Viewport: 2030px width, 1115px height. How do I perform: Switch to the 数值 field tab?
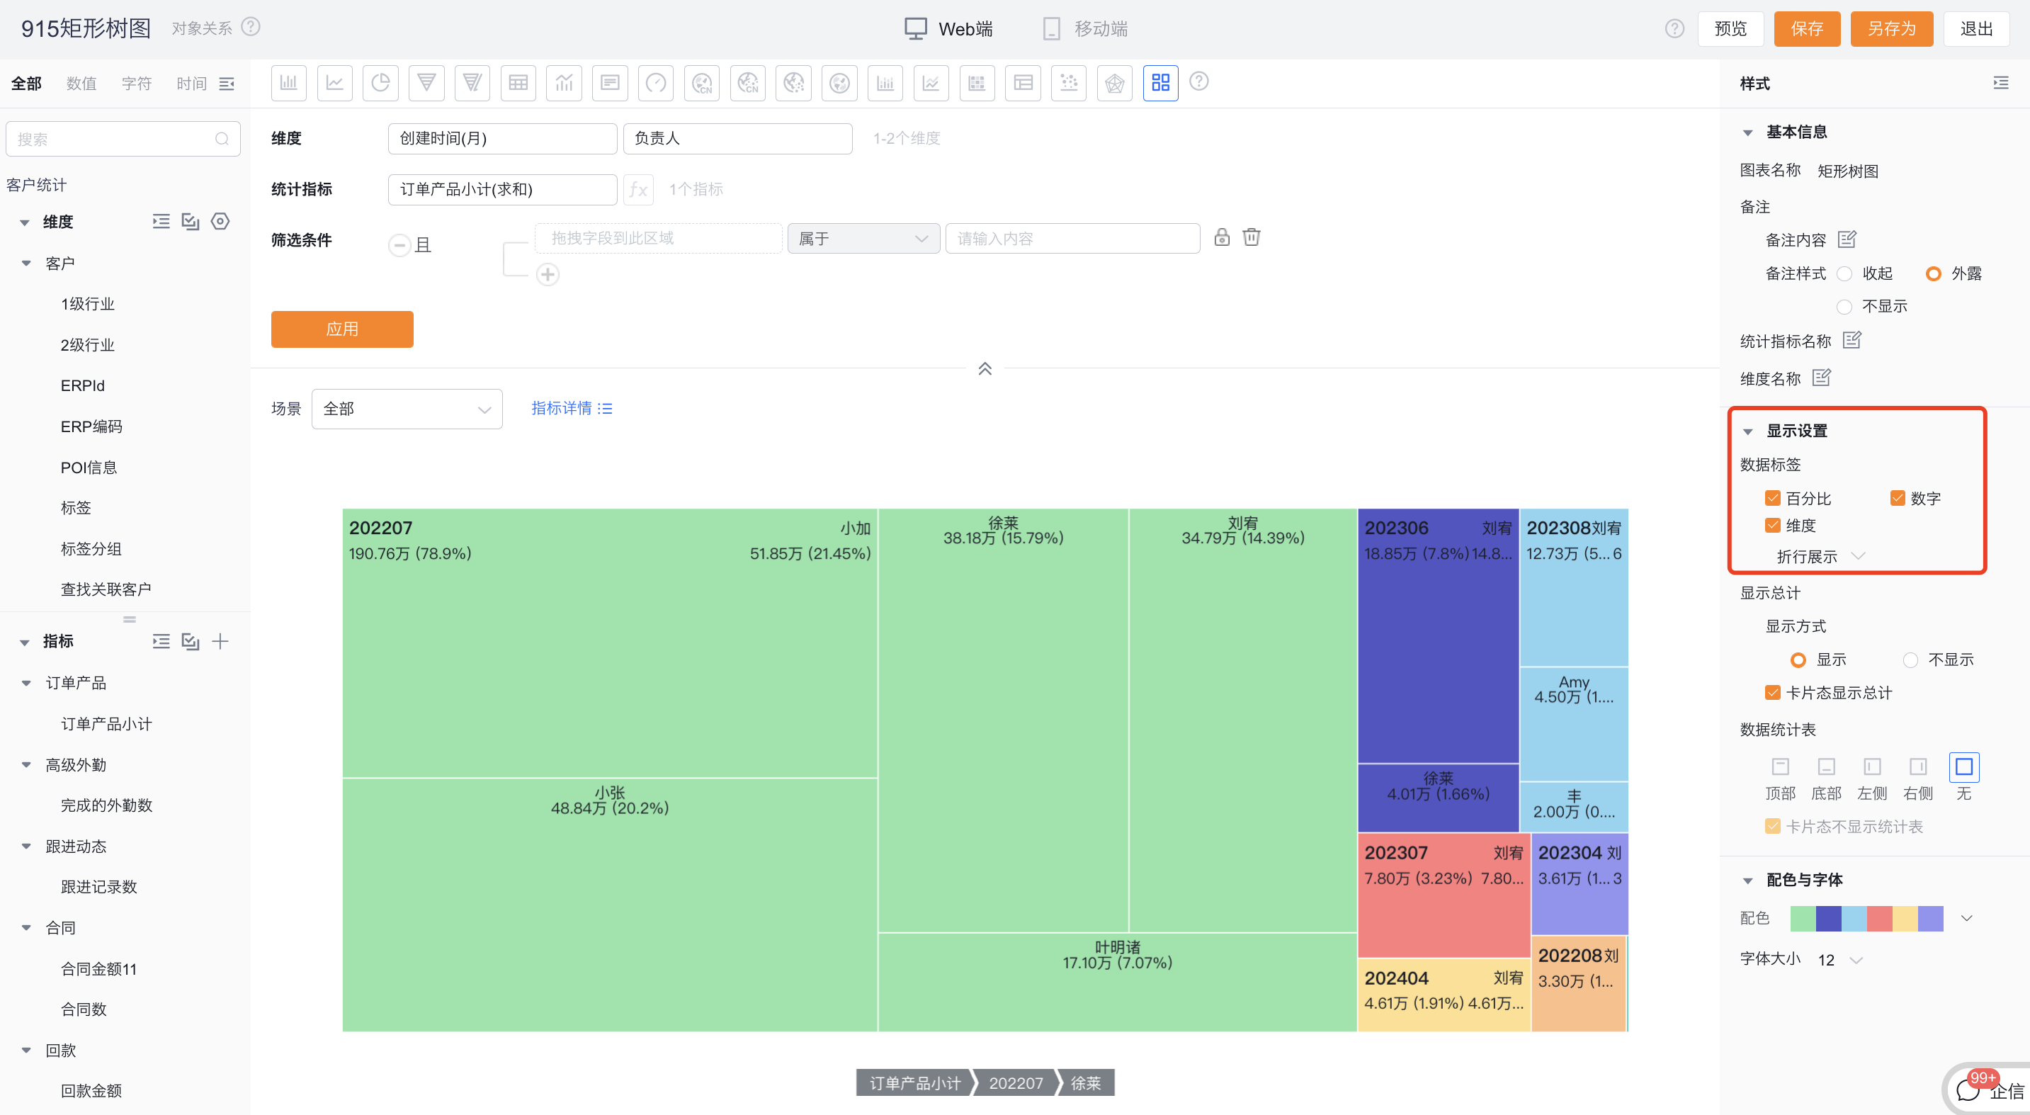(x=81, y=83)
